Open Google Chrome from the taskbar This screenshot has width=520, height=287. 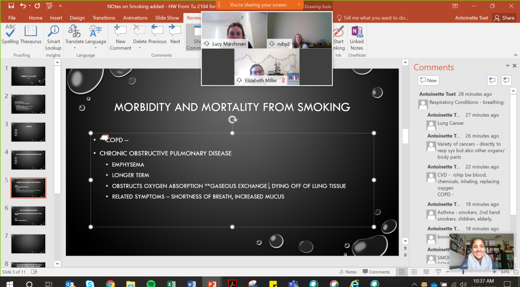[x=110, y=284]
